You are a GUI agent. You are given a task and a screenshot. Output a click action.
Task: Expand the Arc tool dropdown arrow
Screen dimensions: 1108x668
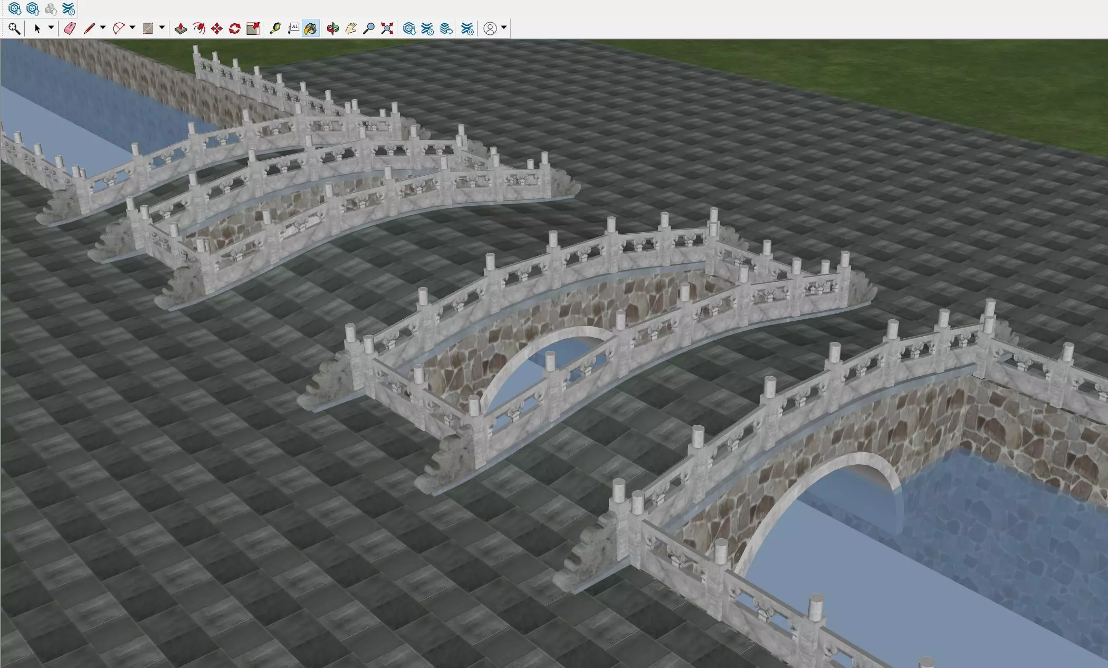click(132, 27)
